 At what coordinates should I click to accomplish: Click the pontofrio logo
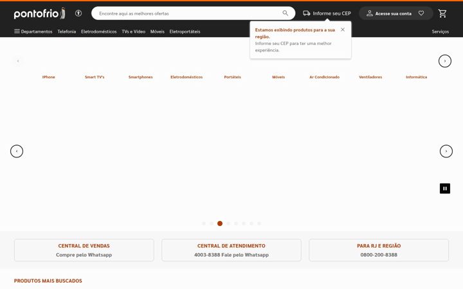coord(40,13)
